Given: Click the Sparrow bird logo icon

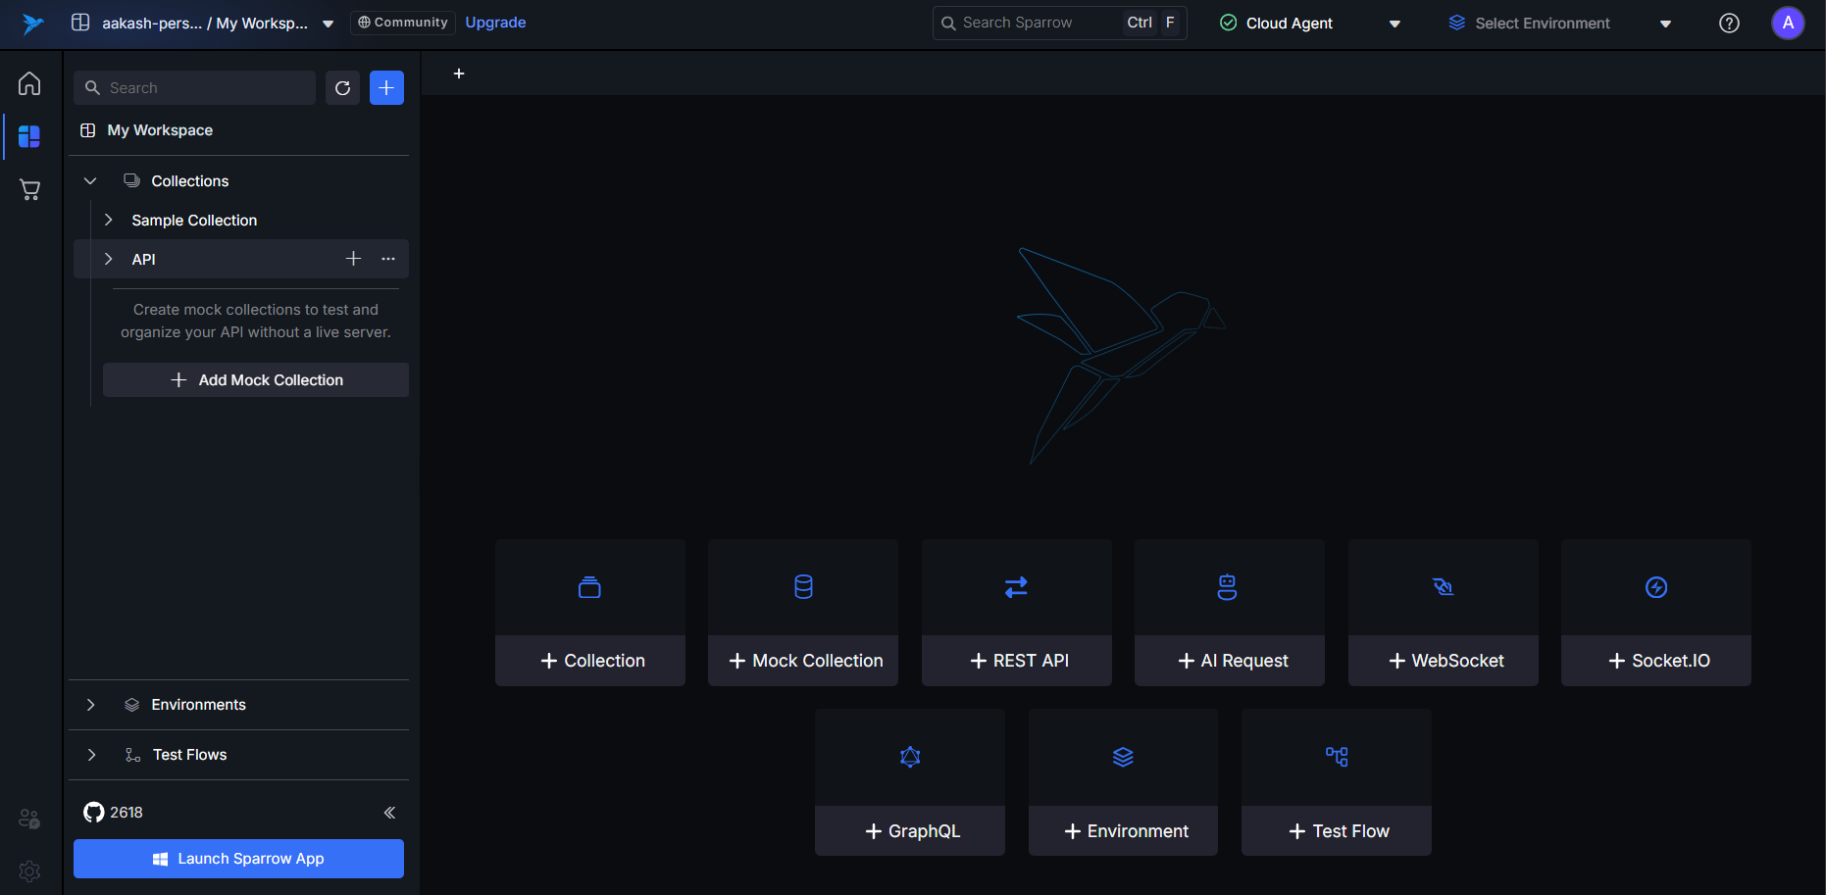Looking at the screenshot, I should (32, 24).
